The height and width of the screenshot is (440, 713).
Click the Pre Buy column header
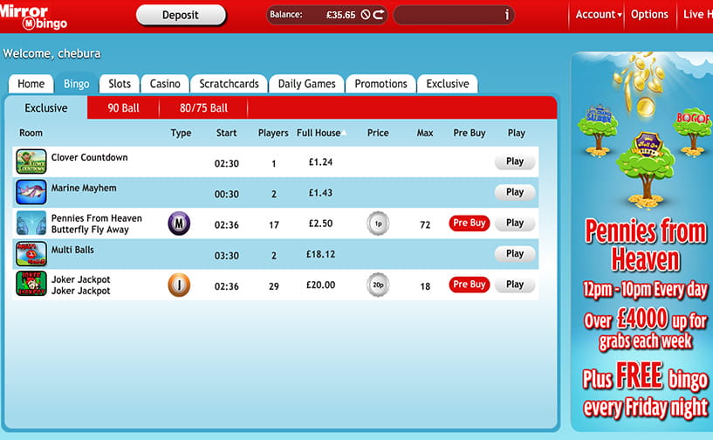coord(470,133)
